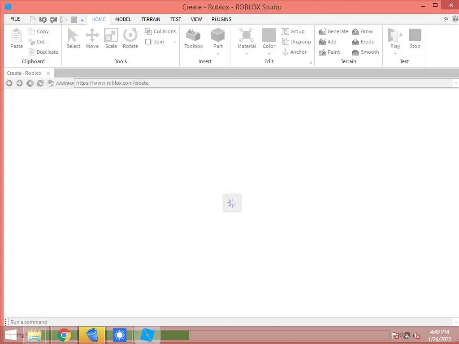Click the Group button
The image size is (459, 344).
point(293,31)
